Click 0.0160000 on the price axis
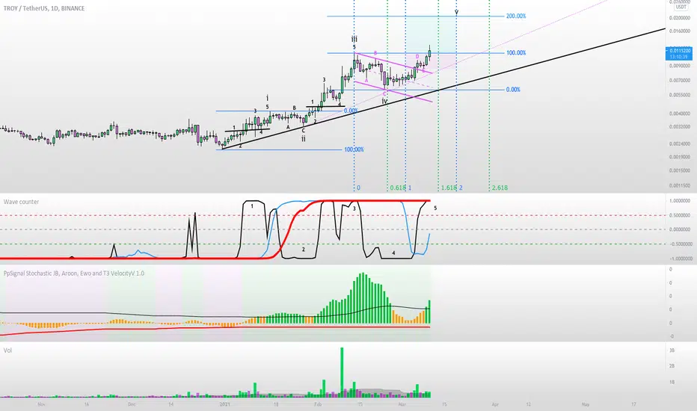697x411 pixels. click(x=680, y=31)
